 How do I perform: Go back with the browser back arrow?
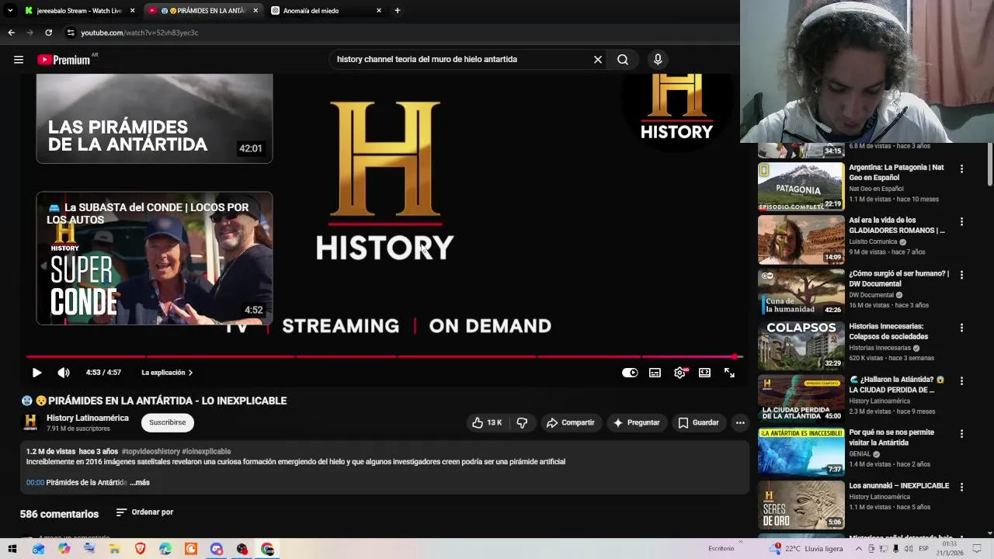point(11,33)
